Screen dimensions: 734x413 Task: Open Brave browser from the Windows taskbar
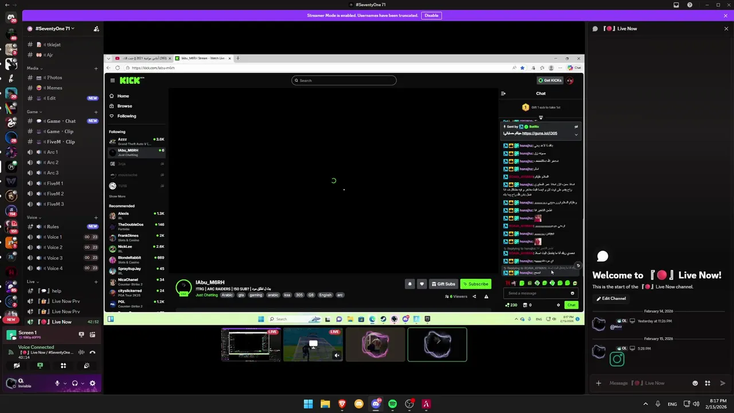click(342, 404)
